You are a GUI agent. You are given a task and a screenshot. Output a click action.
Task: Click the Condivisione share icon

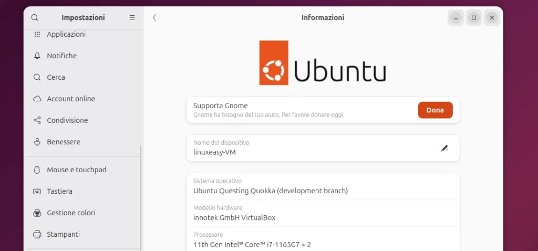pyautogui.click(x=37, y=120)
